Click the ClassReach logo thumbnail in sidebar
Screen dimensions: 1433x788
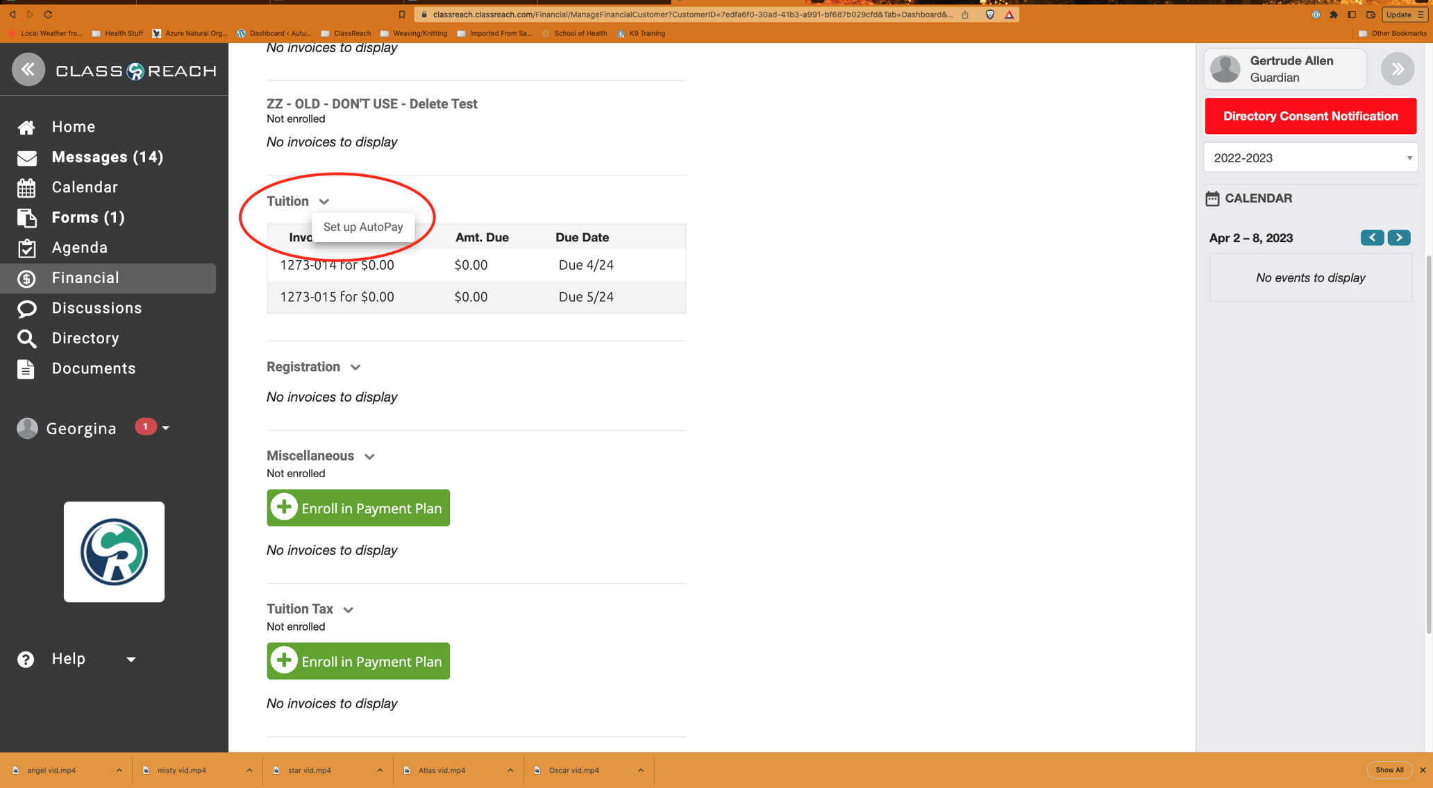point(114,552)
